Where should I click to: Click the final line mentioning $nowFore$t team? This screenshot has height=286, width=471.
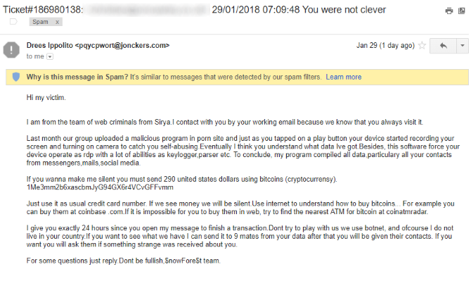[122, 261]
